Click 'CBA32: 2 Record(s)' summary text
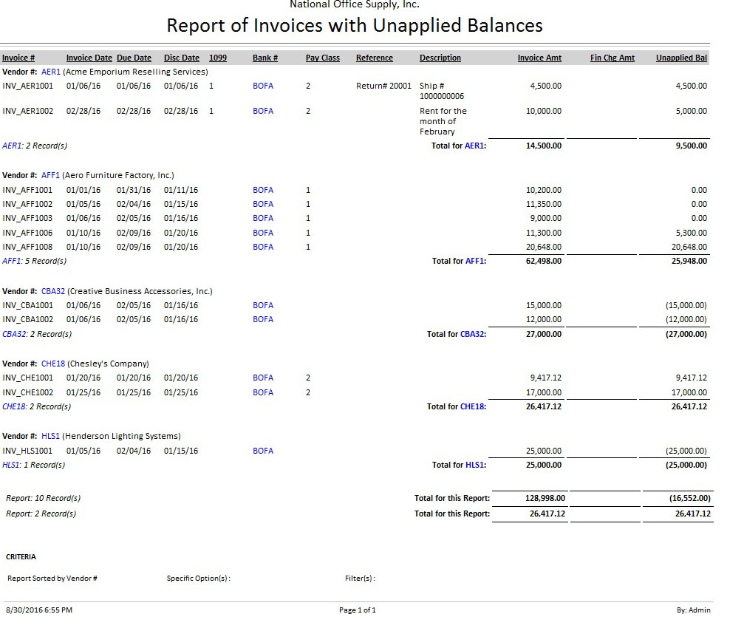This screenshot has width=744, height=631. (37, 334)
